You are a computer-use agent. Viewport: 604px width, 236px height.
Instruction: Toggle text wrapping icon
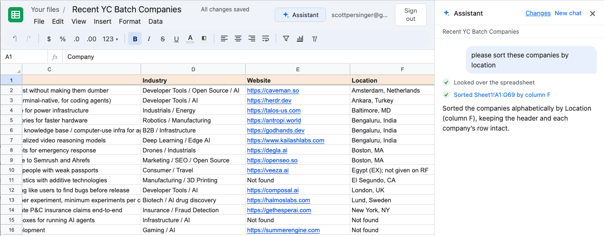266,39
